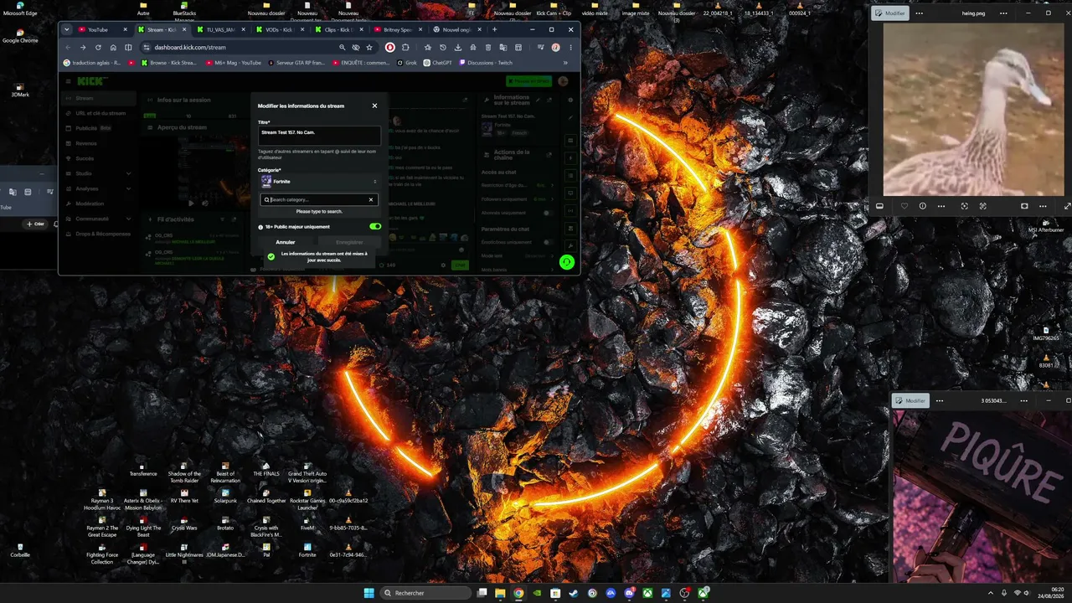Open the Chrome three-dot menu

coord(570,48)
